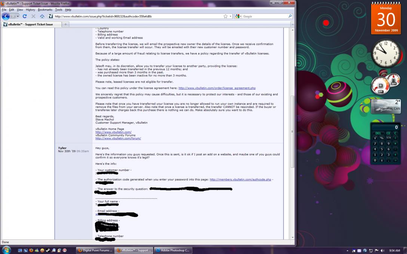Click the taskbar clock 9:54 AM
The image size is (407, 254).
(395, 250)
